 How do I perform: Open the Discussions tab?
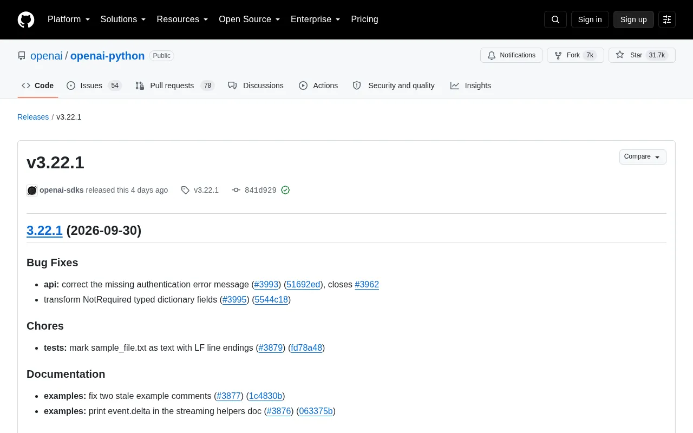256,86
